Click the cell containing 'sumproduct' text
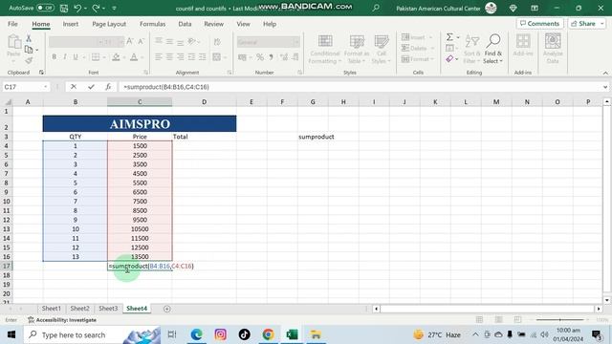This screenshot has width=612, height=344. [x=317, y=137]
